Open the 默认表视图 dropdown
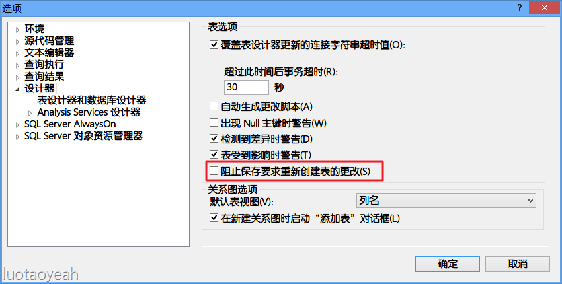The image size is (562, 284). pos(446,201)
